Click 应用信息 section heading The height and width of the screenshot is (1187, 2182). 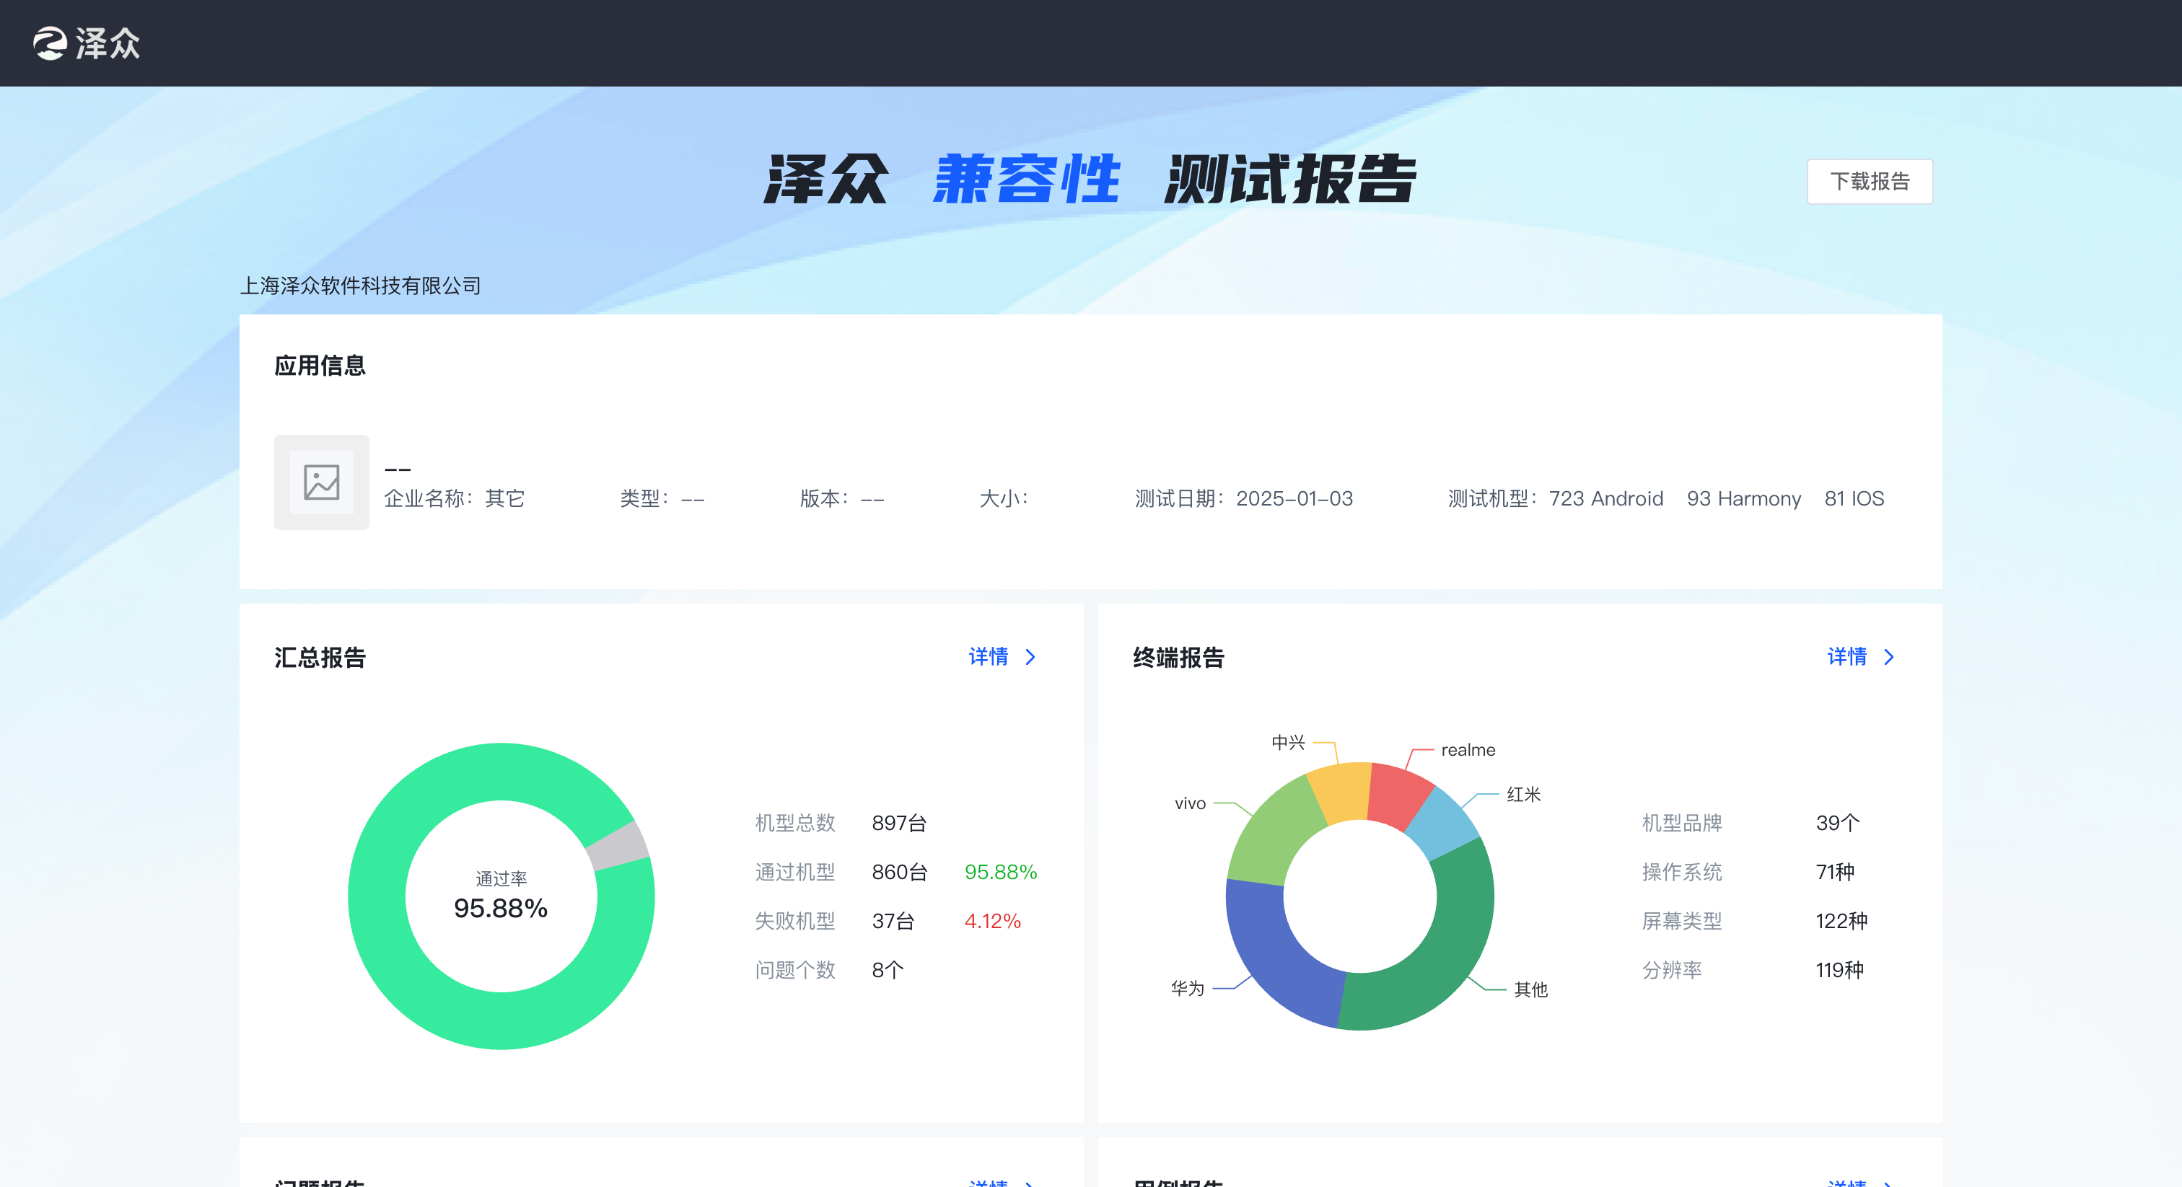coord(320,365)
